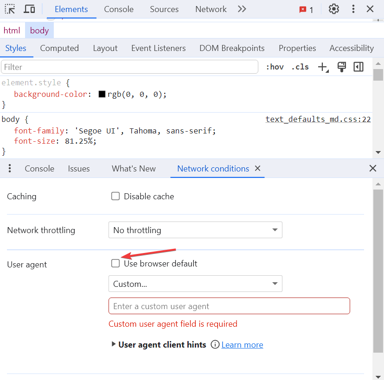Open the What's New drawer tab
Image resolution: width=384 pixels, height=380 pixels.
(x=134, y=169)
